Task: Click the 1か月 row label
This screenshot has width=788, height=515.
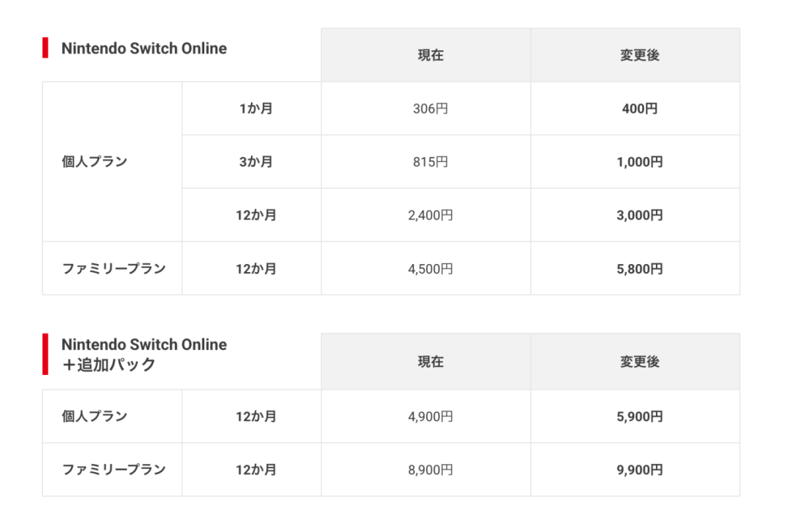Action: (256, 109)
